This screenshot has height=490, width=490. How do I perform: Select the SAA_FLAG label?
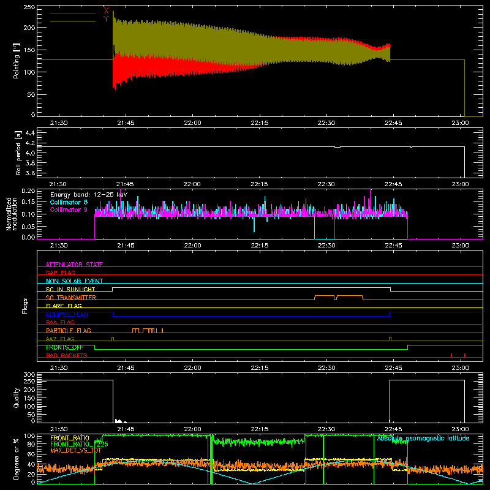click(x=60, y=322)
